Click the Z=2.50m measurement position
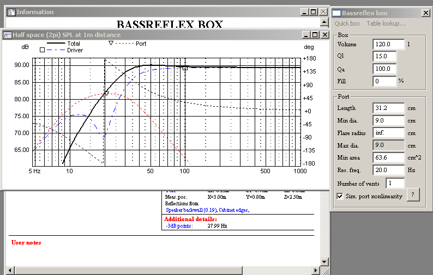433x275 pixels. tap(293, 197)
